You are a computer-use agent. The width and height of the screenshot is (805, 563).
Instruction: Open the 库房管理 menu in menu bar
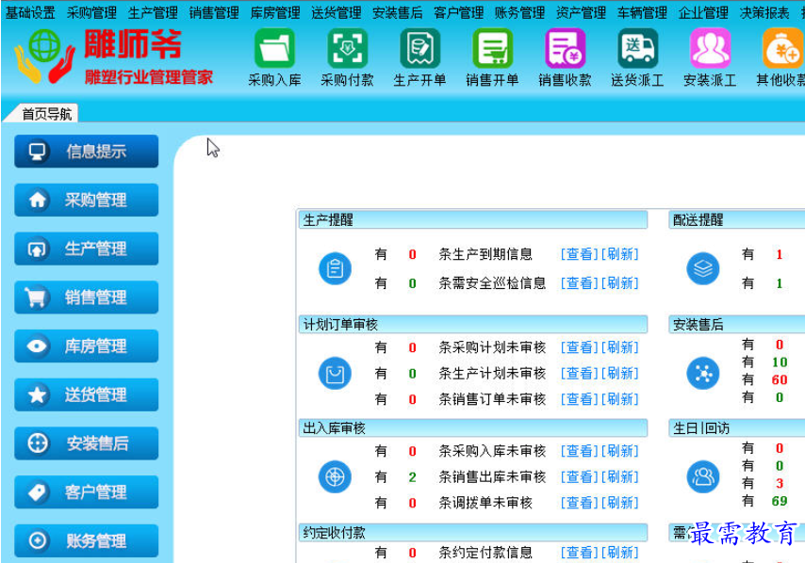[x=275, y=13]
